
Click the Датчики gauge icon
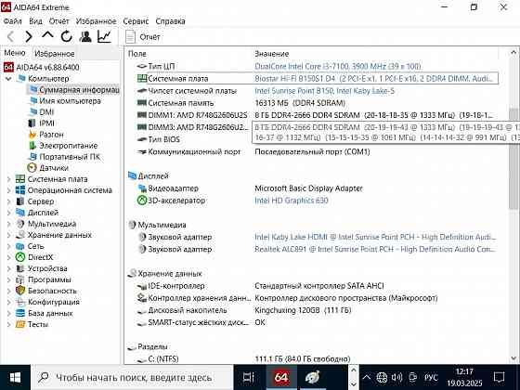pyautogui.click(x=32, y=168)
